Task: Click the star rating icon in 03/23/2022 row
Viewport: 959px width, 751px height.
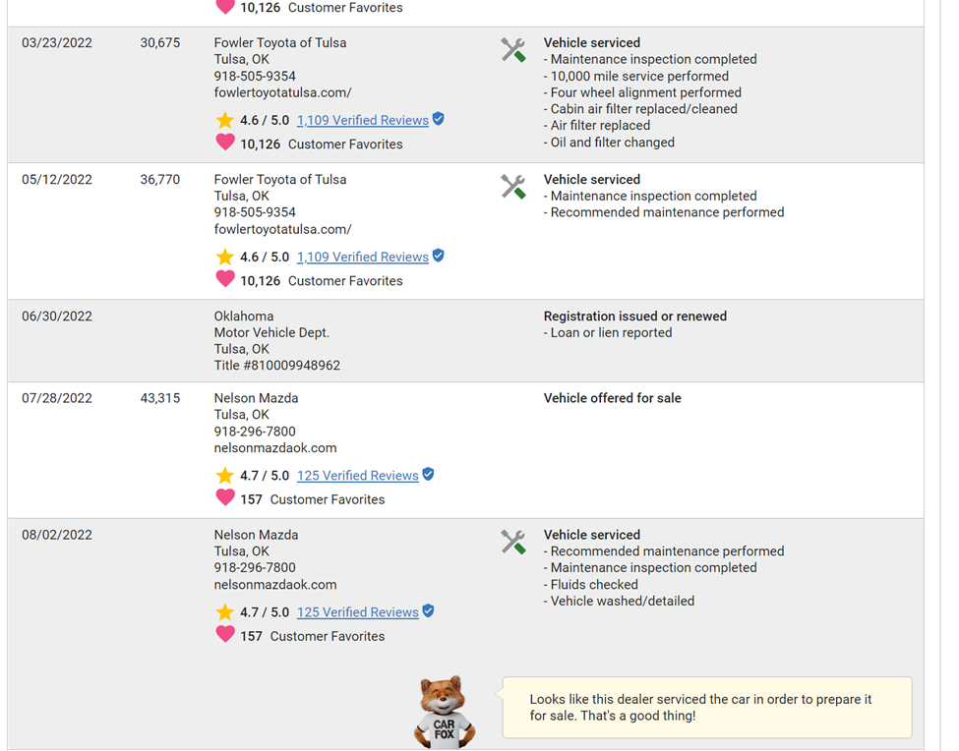Action: point(225,120)
